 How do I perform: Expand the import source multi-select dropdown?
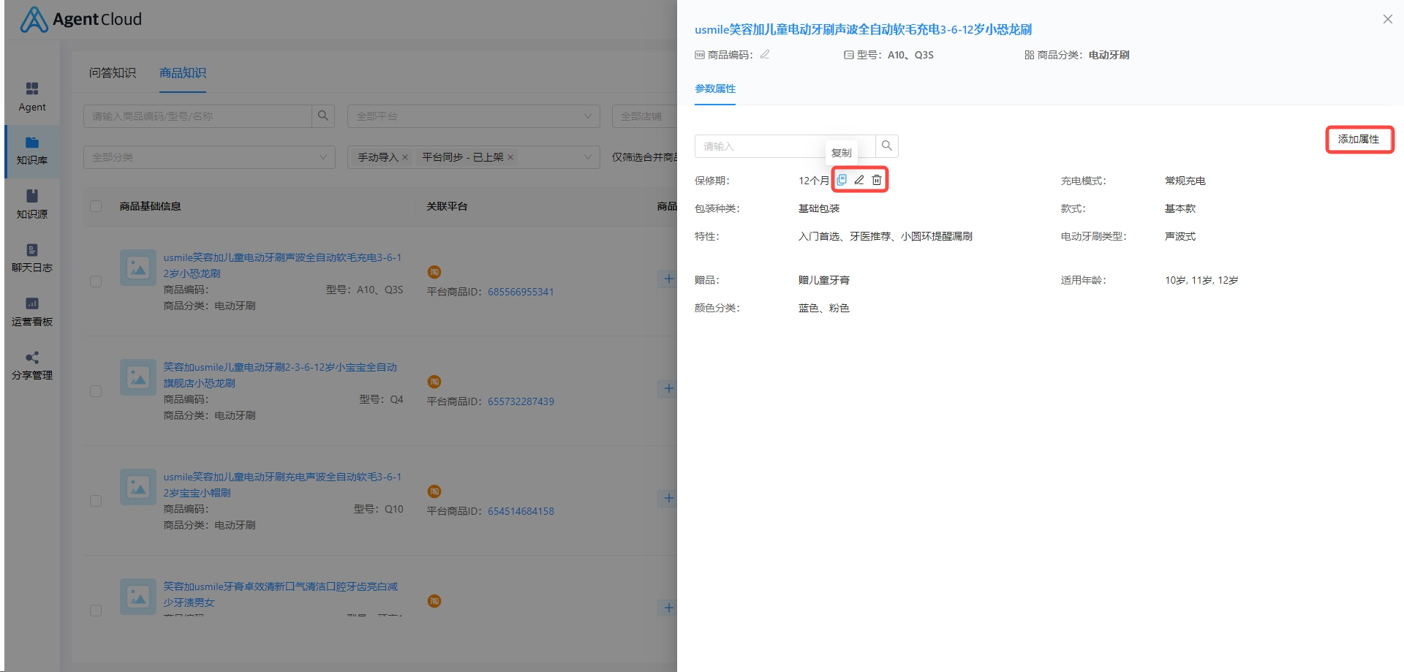pos(587,157)
